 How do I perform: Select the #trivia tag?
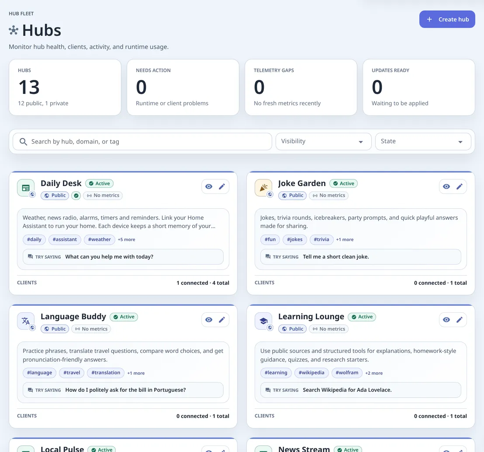click(x=322, y=239)
